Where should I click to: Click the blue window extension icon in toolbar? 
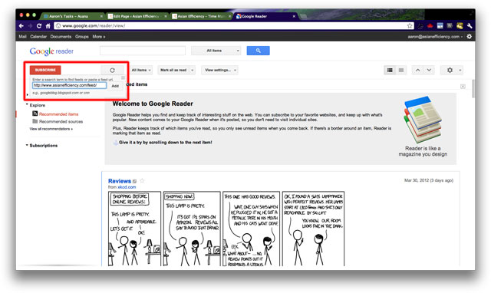[x=440, y=26]
